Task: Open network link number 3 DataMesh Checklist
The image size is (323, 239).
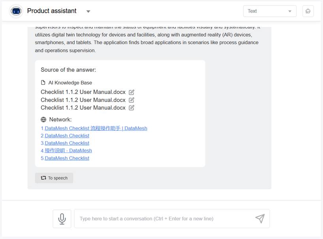Action: coord(67,143)
